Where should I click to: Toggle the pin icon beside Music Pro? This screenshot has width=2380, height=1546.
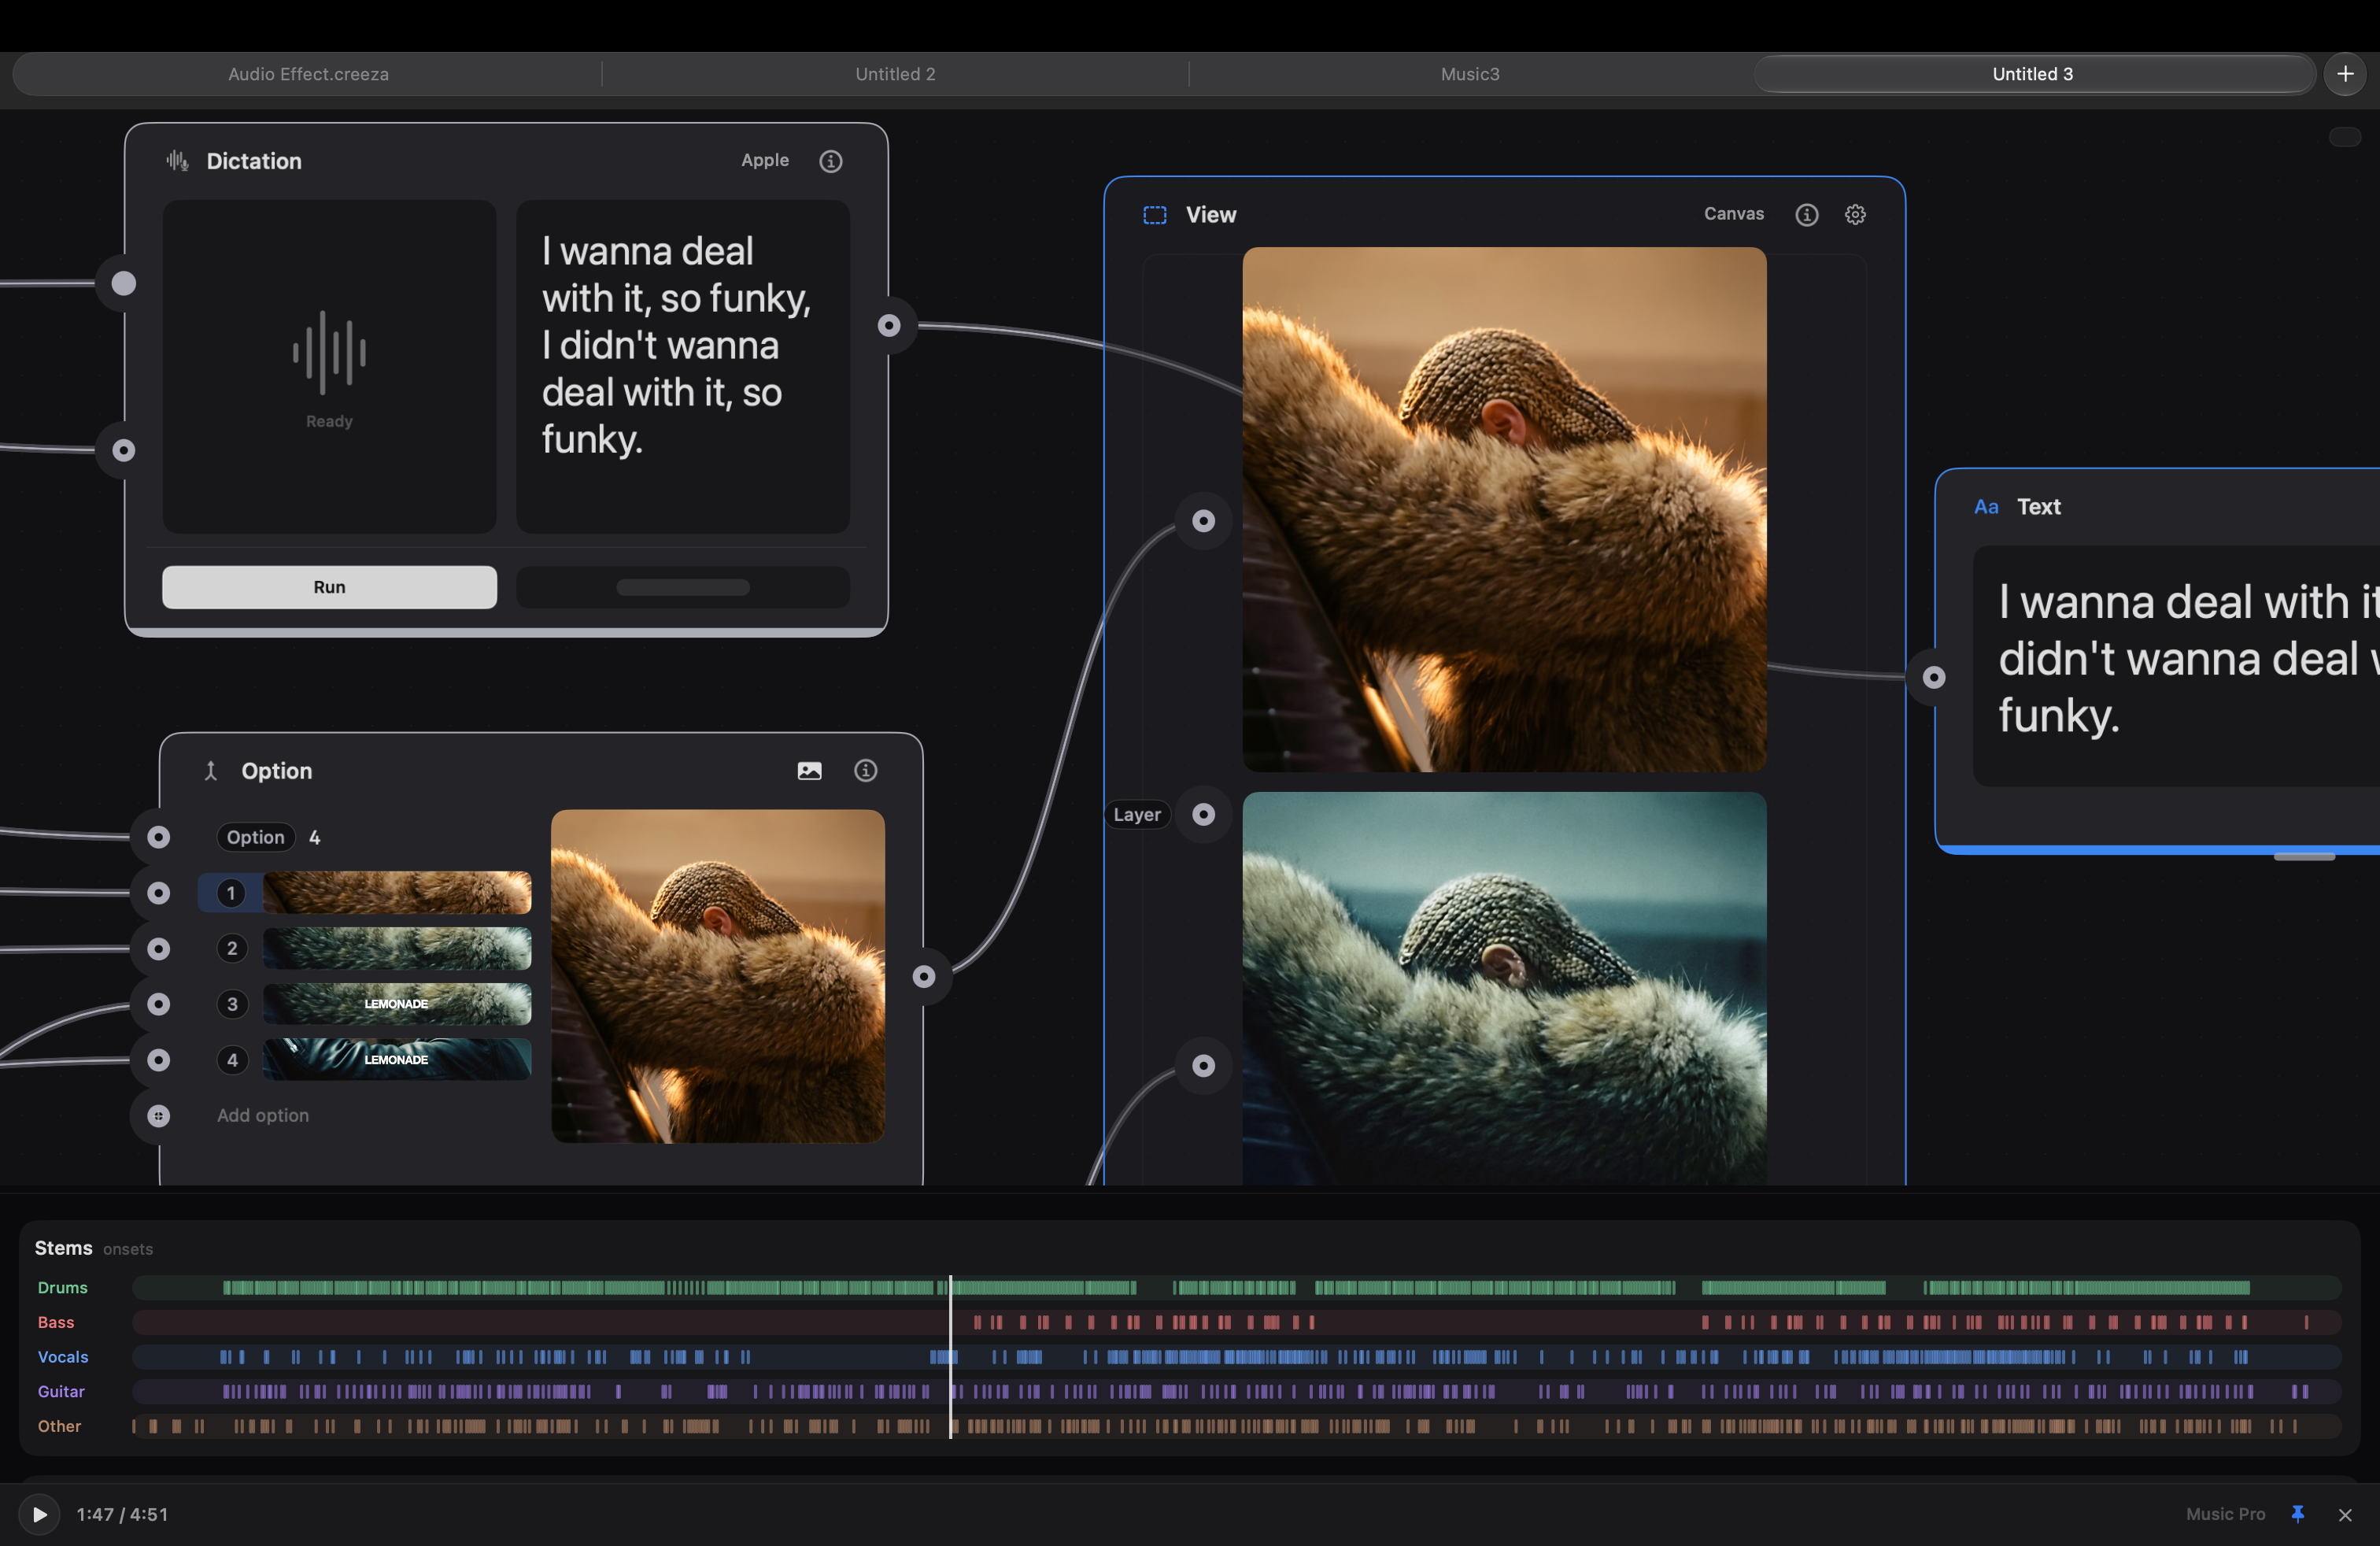(2297, 1514)
